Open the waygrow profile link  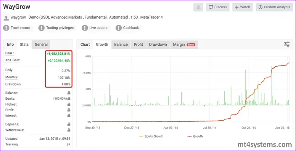tap(18, 17)
